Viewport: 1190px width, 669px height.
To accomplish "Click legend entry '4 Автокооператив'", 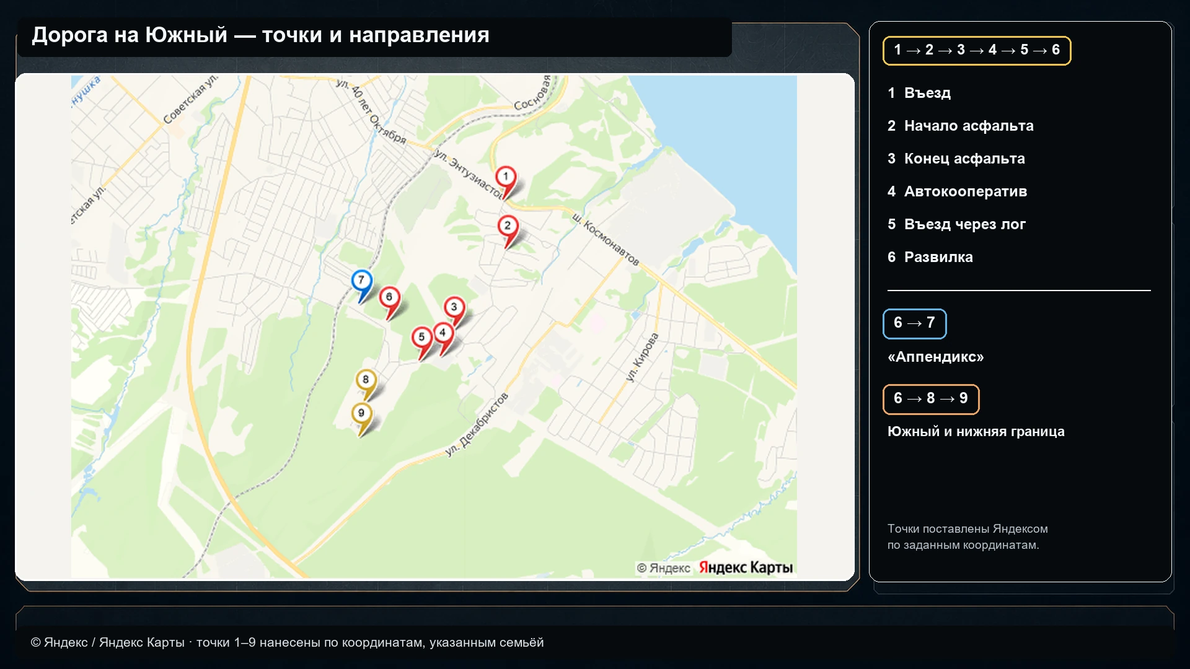I will coord(958,191).
